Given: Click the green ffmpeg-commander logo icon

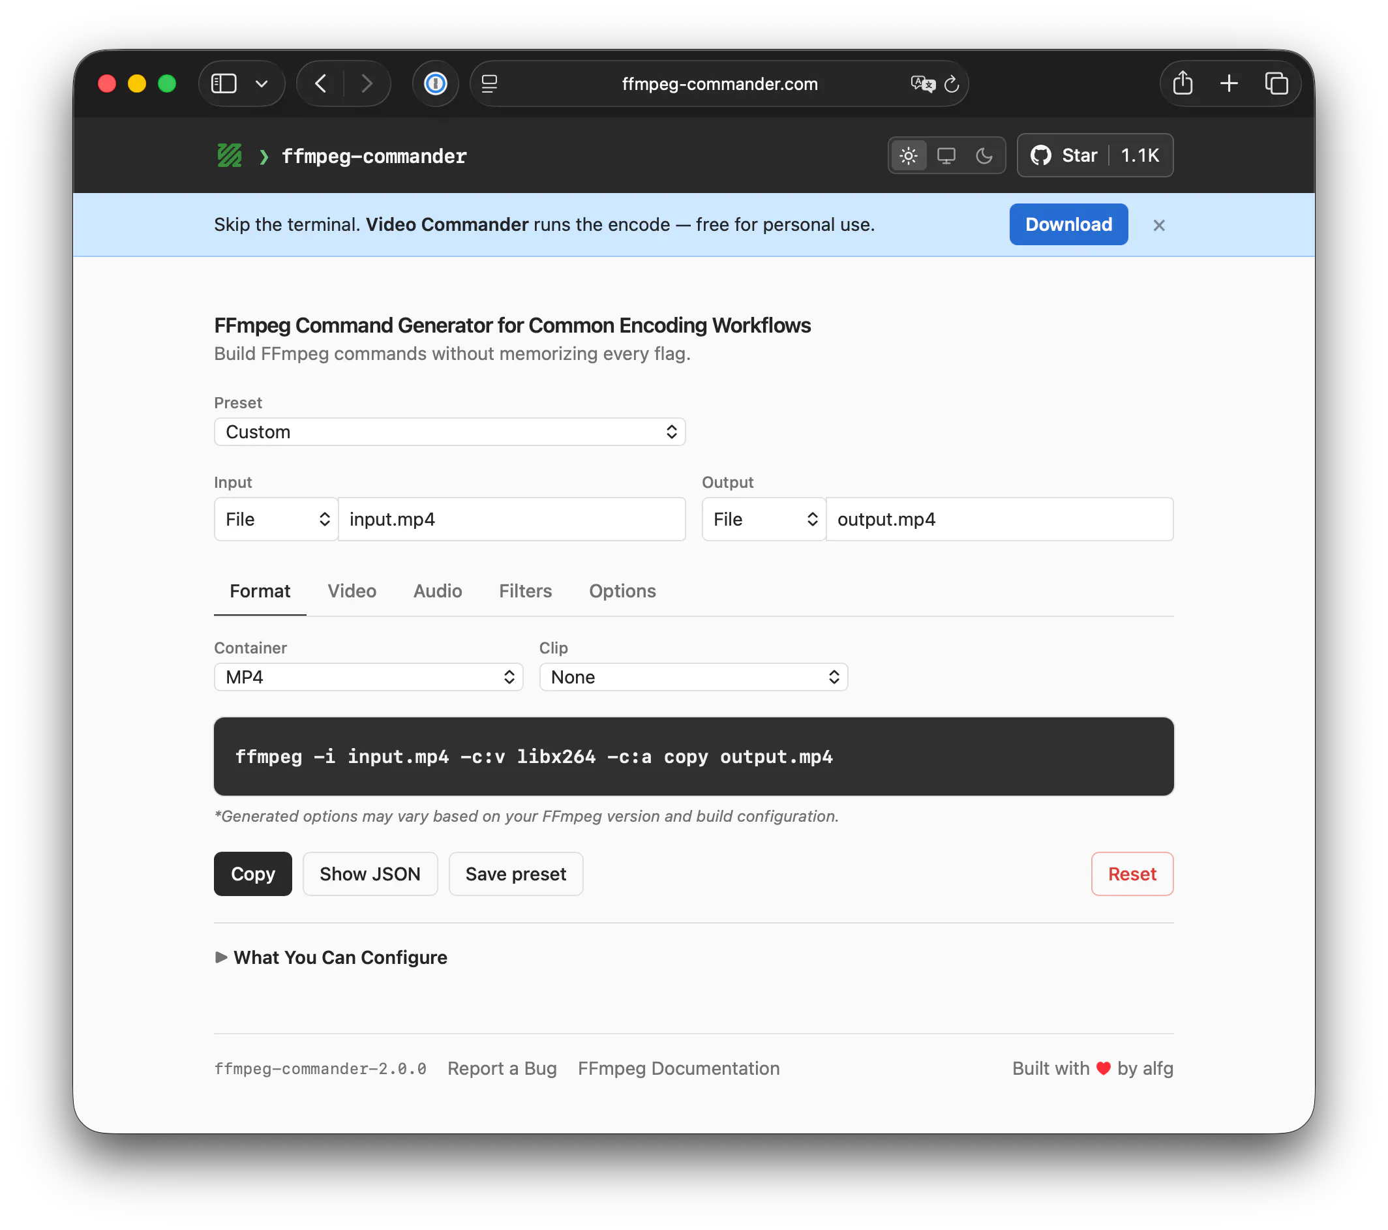Looking at the screenshot, I should tap(230, 155).
